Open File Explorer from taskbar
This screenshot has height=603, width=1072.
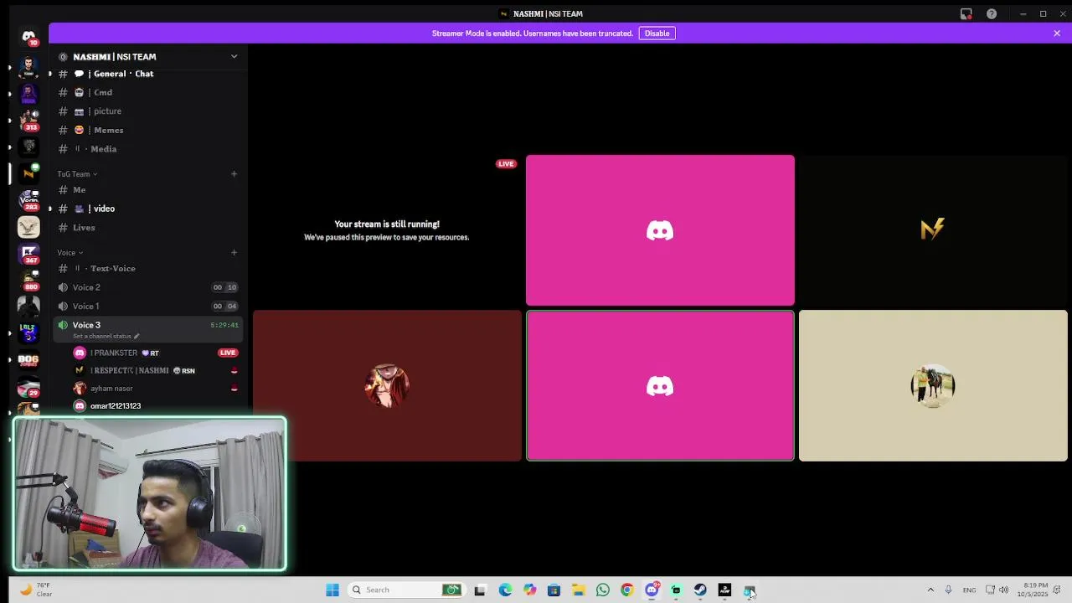click(578, 590)
